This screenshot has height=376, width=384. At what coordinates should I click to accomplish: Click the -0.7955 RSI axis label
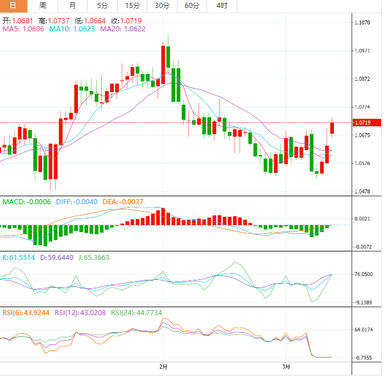coord(363,358)
